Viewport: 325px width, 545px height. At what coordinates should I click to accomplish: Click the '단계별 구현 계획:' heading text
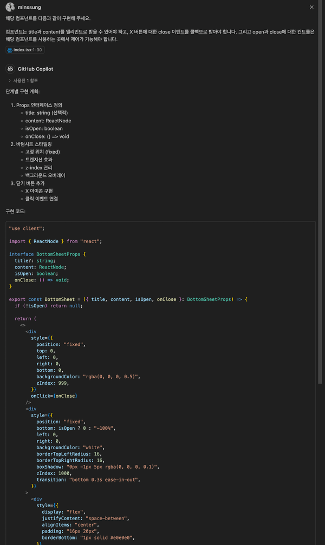click(22, 91)
